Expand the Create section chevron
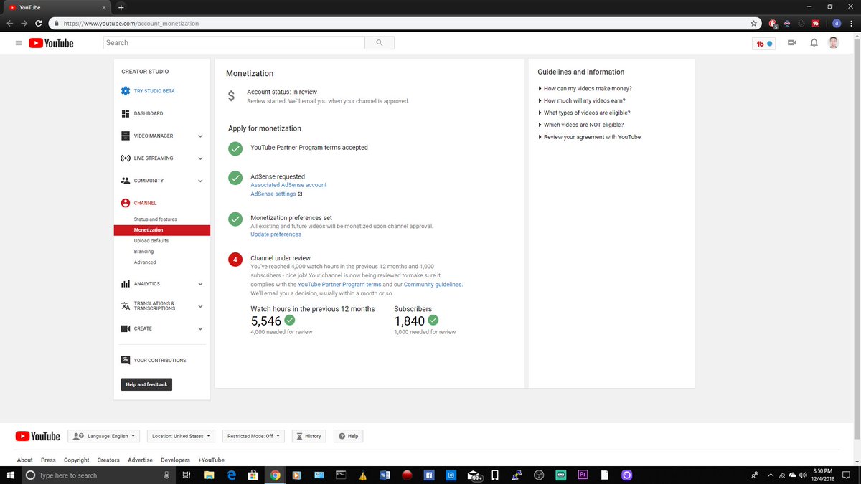The height and width of the screenshot is (484, 861). click(x=201, y=329)
